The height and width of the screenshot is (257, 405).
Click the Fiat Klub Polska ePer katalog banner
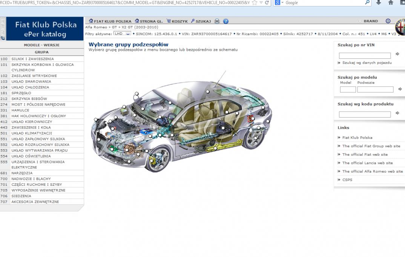(x=45, y=29)
